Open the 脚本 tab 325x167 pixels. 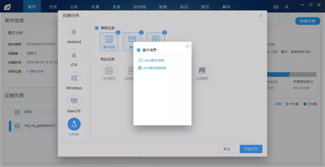pos(226,7)
